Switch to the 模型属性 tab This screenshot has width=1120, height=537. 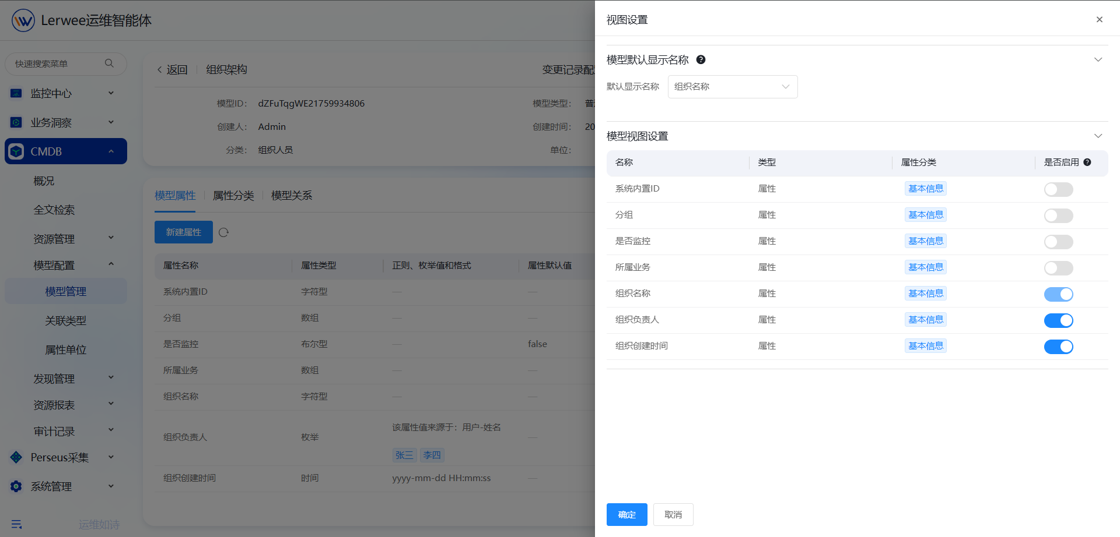click(x=175, y=196)
